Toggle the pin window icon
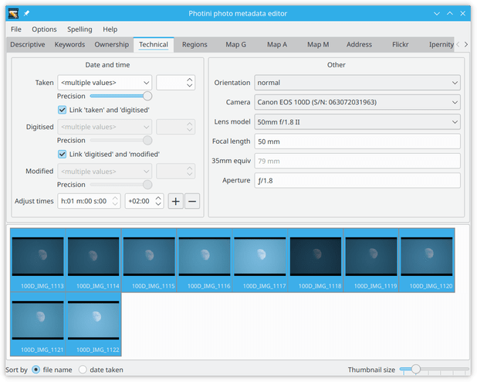The image size is (477, 382). click(x=27, y=13)
